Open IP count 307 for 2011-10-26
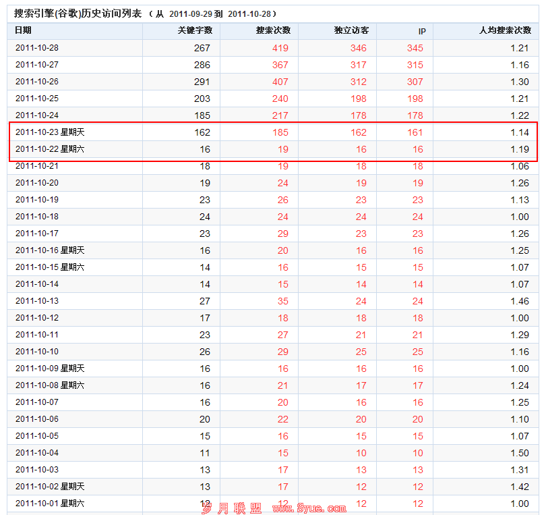 coord(415,82)
